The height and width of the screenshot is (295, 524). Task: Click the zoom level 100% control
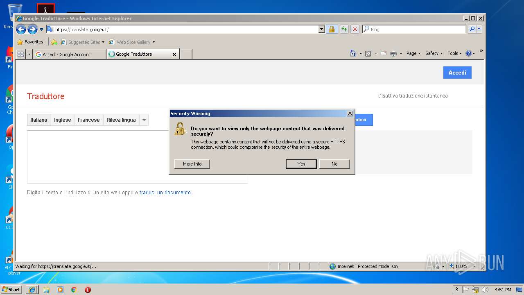[x=463, y=266]
